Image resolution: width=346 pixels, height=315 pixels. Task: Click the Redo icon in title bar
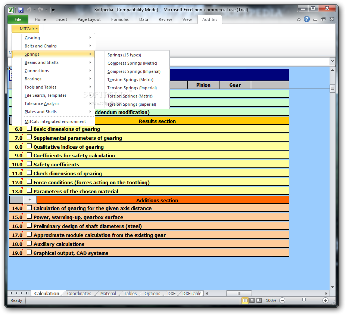(x=41, y=10)
